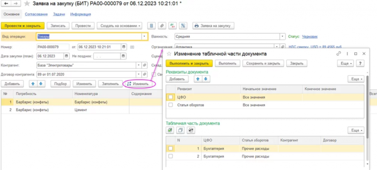This screenshot has width=377, height=170.
Task: Click the Номер input field
Action: pos(53,47)
